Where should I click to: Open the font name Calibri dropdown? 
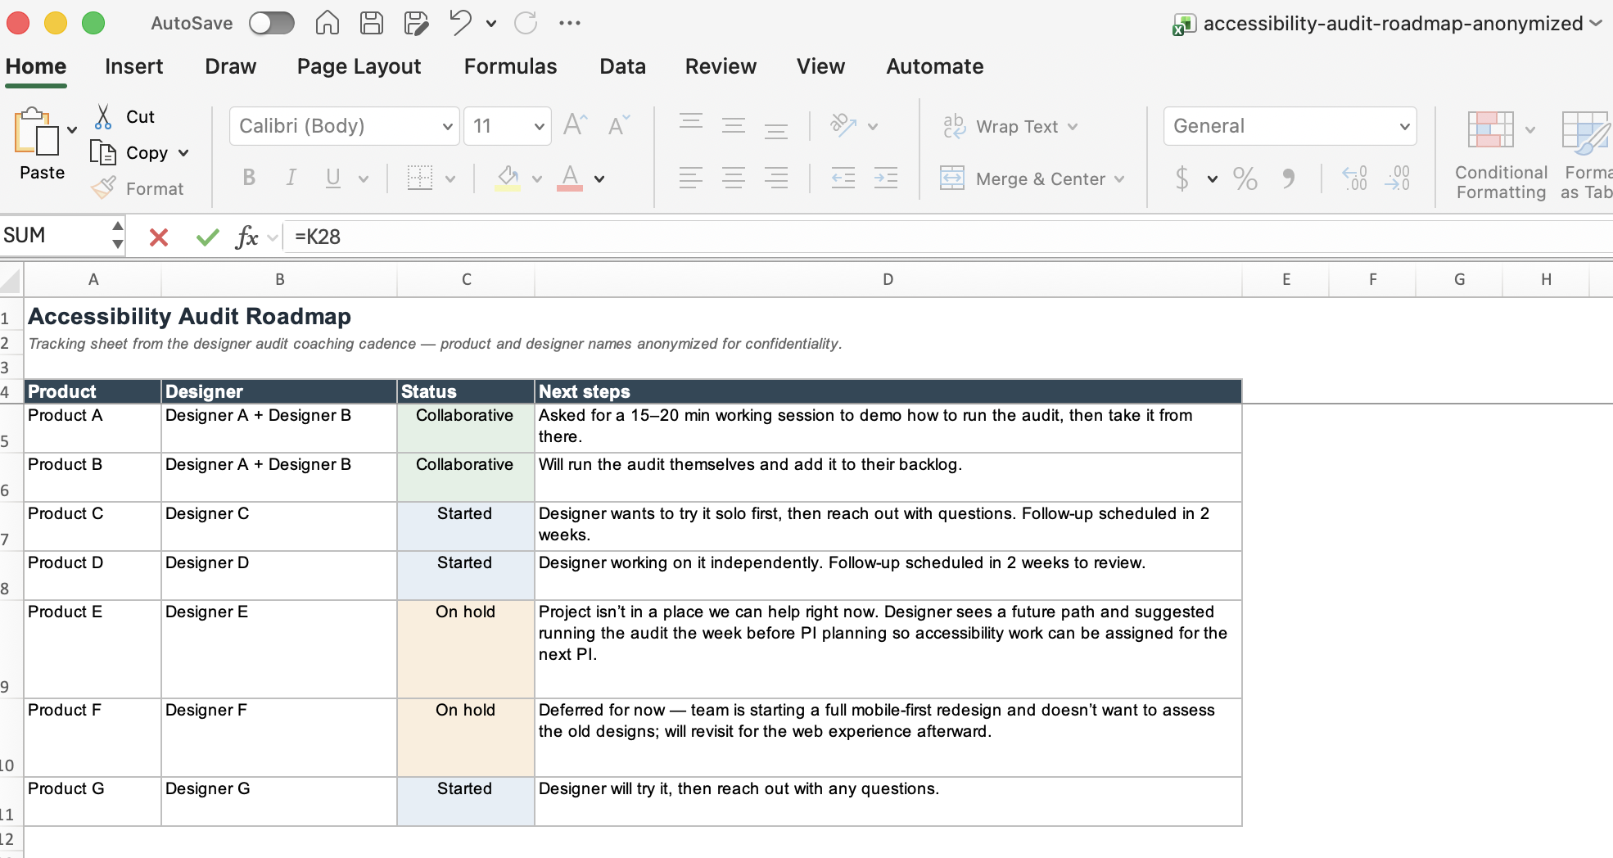click(447, 126)
